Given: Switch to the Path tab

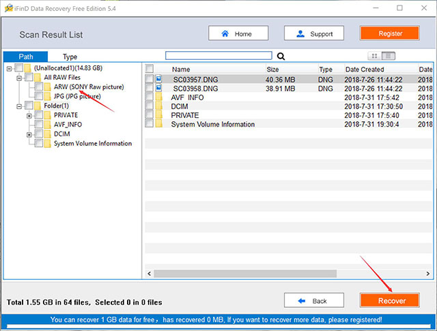Looking at the screenshot, I should (26, 57).
